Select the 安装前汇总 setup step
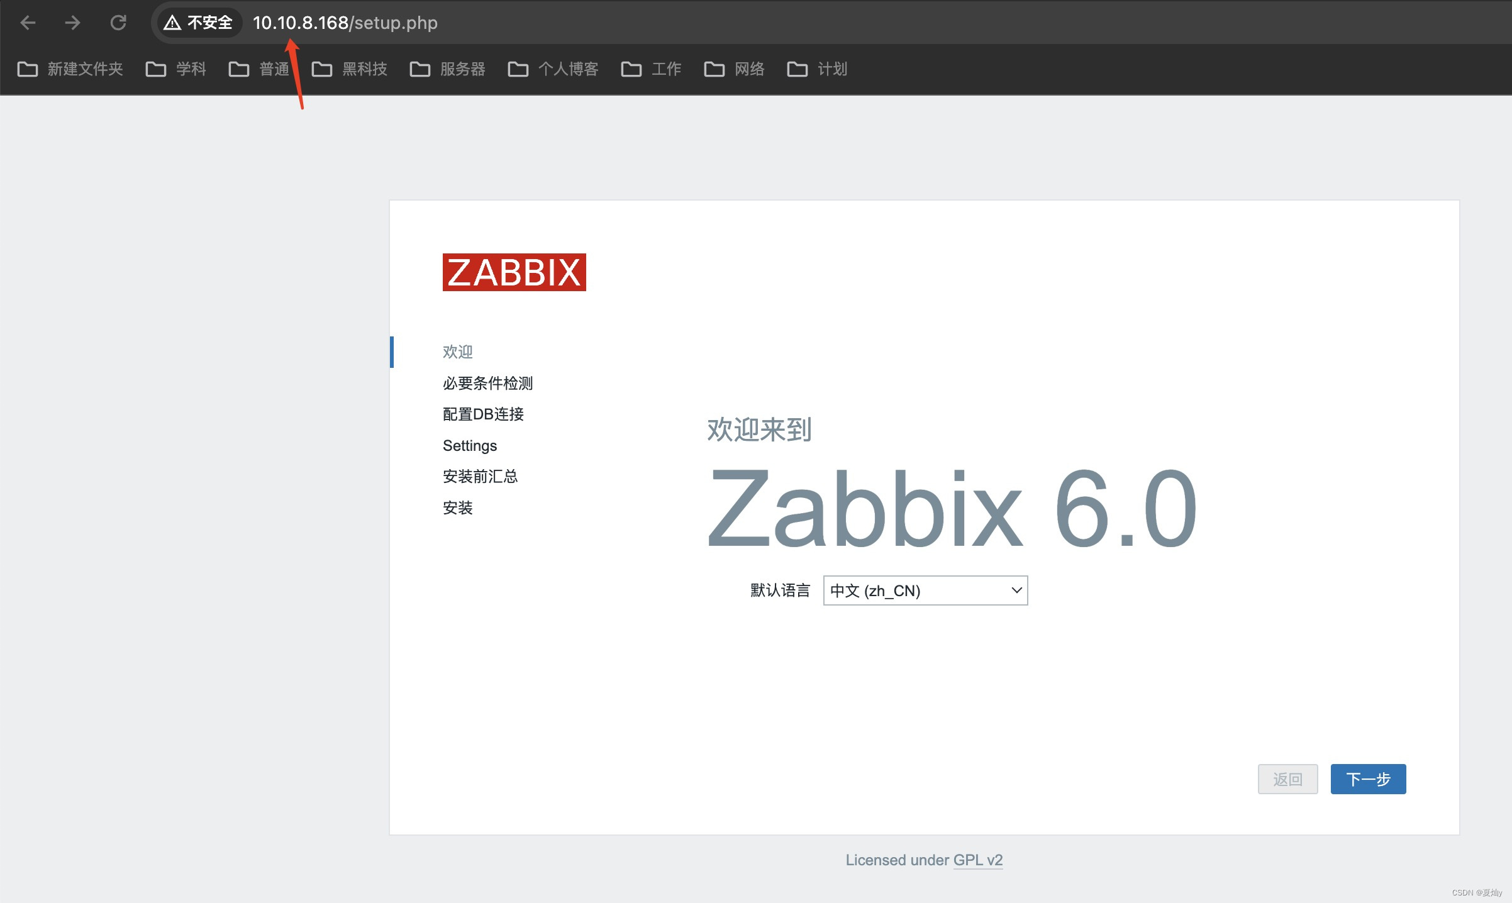 tap(480, 476)
